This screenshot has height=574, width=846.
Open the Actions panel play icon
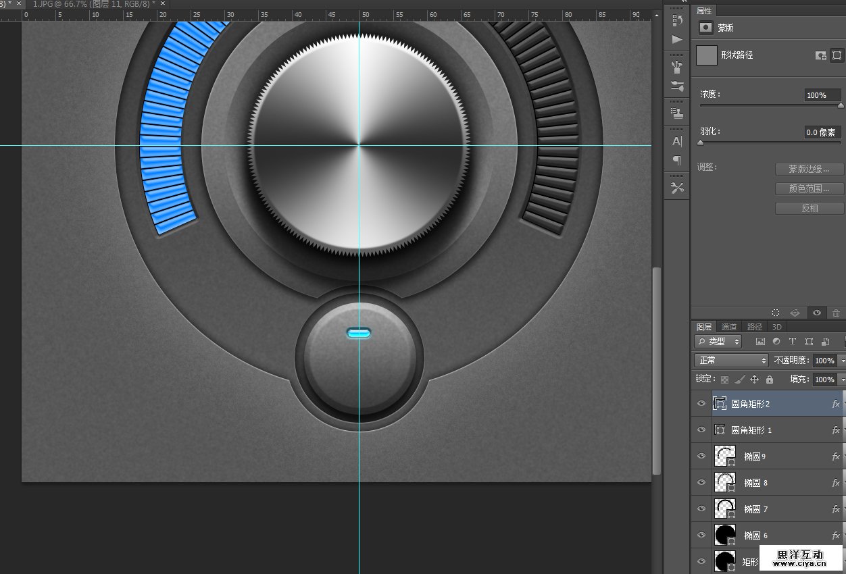[676, 40]
